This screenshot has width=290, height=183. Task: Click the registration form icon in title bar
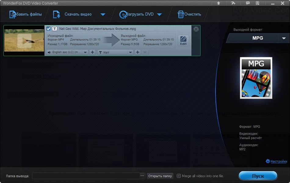pos(257,3)
